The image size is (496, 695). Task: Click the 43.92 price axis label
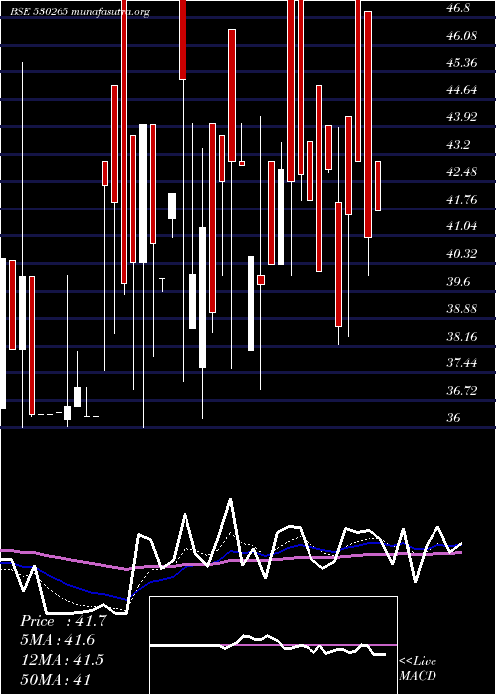tap(462, 117)
